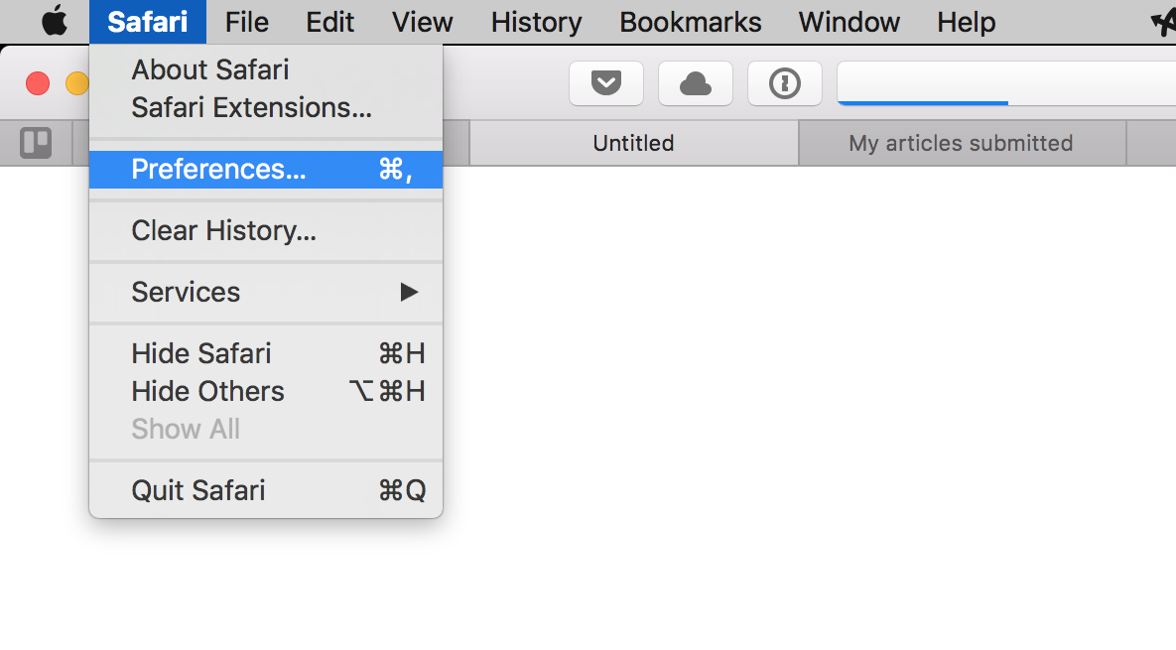Choose Hide Others
Viewport: 1176px width, 650px height.
coord(266,391)
